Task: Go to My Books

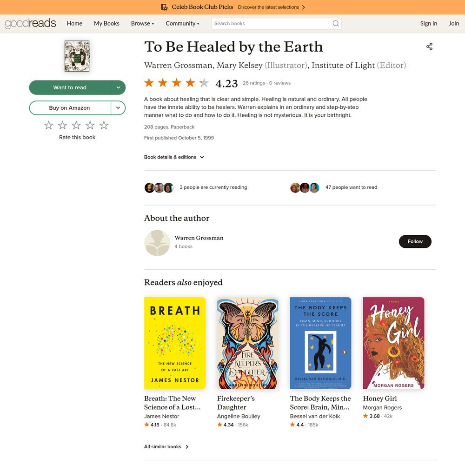Action: tap(106, 23)
